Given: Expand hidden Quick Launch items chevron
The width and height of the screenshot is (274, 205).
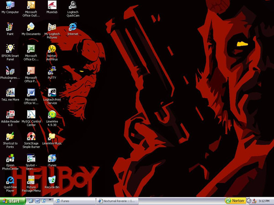Looking at the screenshot, I should tap(50, 200).
